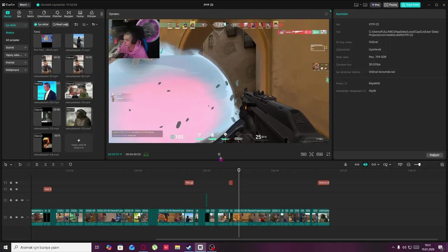Click the split clip tool

(37, 164)
